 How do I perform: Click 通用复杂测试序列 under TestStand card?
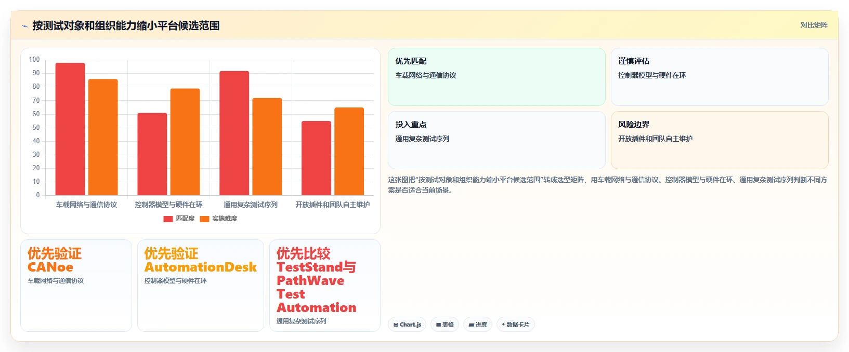click(301, 321)
